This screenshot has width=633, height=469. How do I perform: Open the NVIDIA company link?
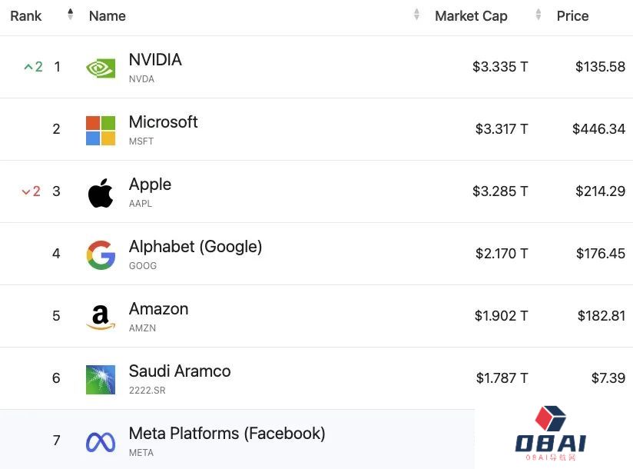(x=155, y=60)
